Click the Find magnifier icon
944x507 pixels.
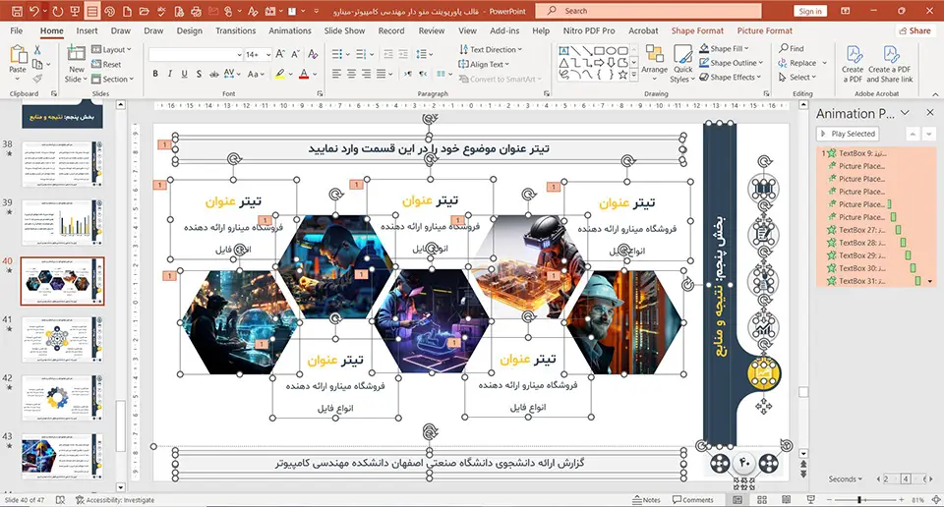(x=784, y=48)
